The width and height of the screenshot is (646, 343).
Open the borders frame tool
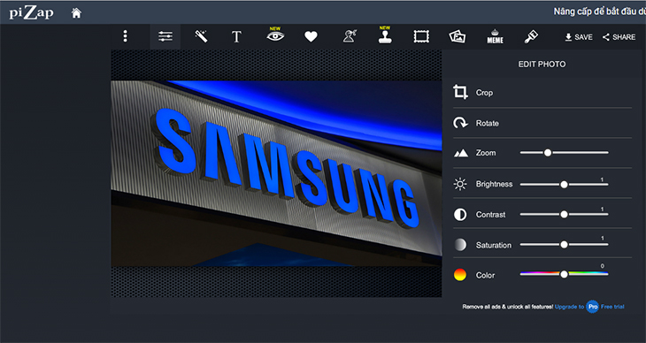pyautogui.click(x=421, y=36)
